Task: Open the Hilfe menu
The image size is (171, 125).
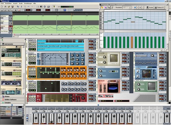Action: [x=34, y=3]
